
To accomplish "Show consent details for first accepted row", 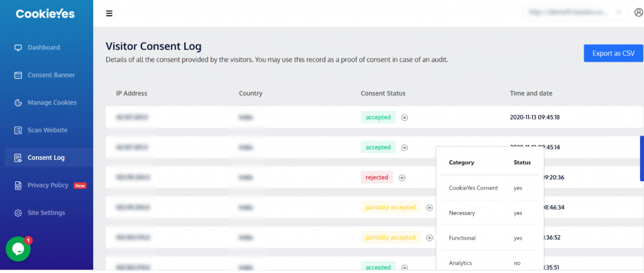I will click(x=405, y=118).
